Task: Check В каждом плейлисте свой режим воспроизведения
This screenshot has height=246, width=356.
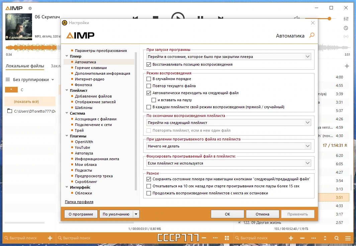Action: tap(149, 107)
